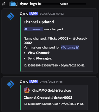The image size is (99, 112).
Task: Click the small white folder icon after dyno-logs
Action: pyautogui.click(x=39, y=4)
